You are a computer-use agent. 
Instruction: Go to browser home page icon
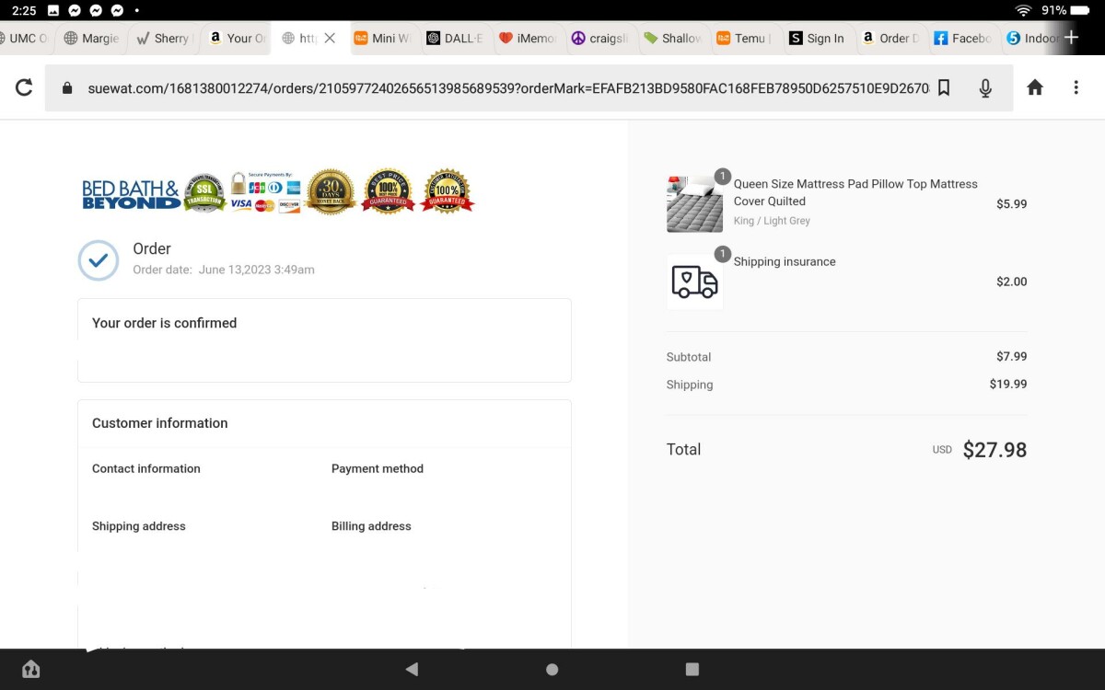[1035, 87]
